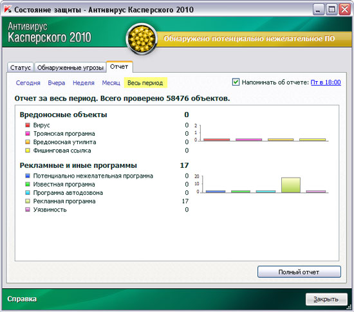The width and height of the screenshot is (354, 312).
Task: Click the Программа автодозвона label
Action: (68, 192)
